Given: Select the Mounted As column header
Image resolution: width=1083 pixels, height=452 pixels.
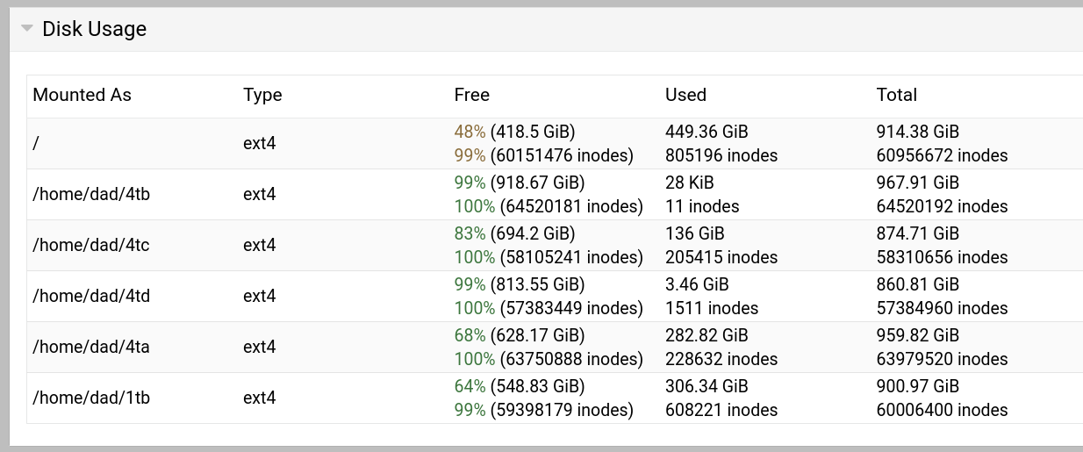Looking at the screenshot, I should 82,95.
